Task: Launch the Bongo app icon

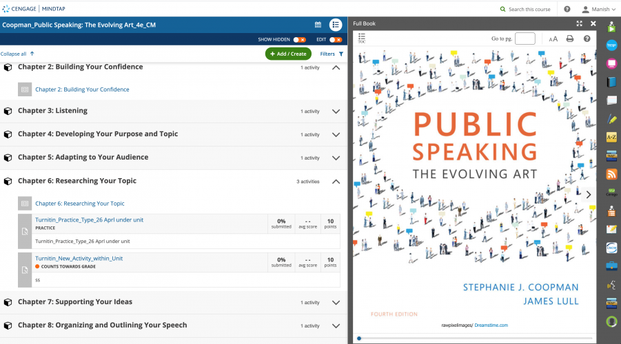Action: pyautogui.click(x=611, y=45)
